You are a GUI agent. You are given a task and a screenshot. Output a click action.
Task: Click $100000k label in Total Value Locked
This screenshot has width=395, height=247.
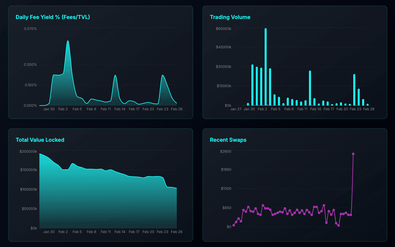pos(28,189)
